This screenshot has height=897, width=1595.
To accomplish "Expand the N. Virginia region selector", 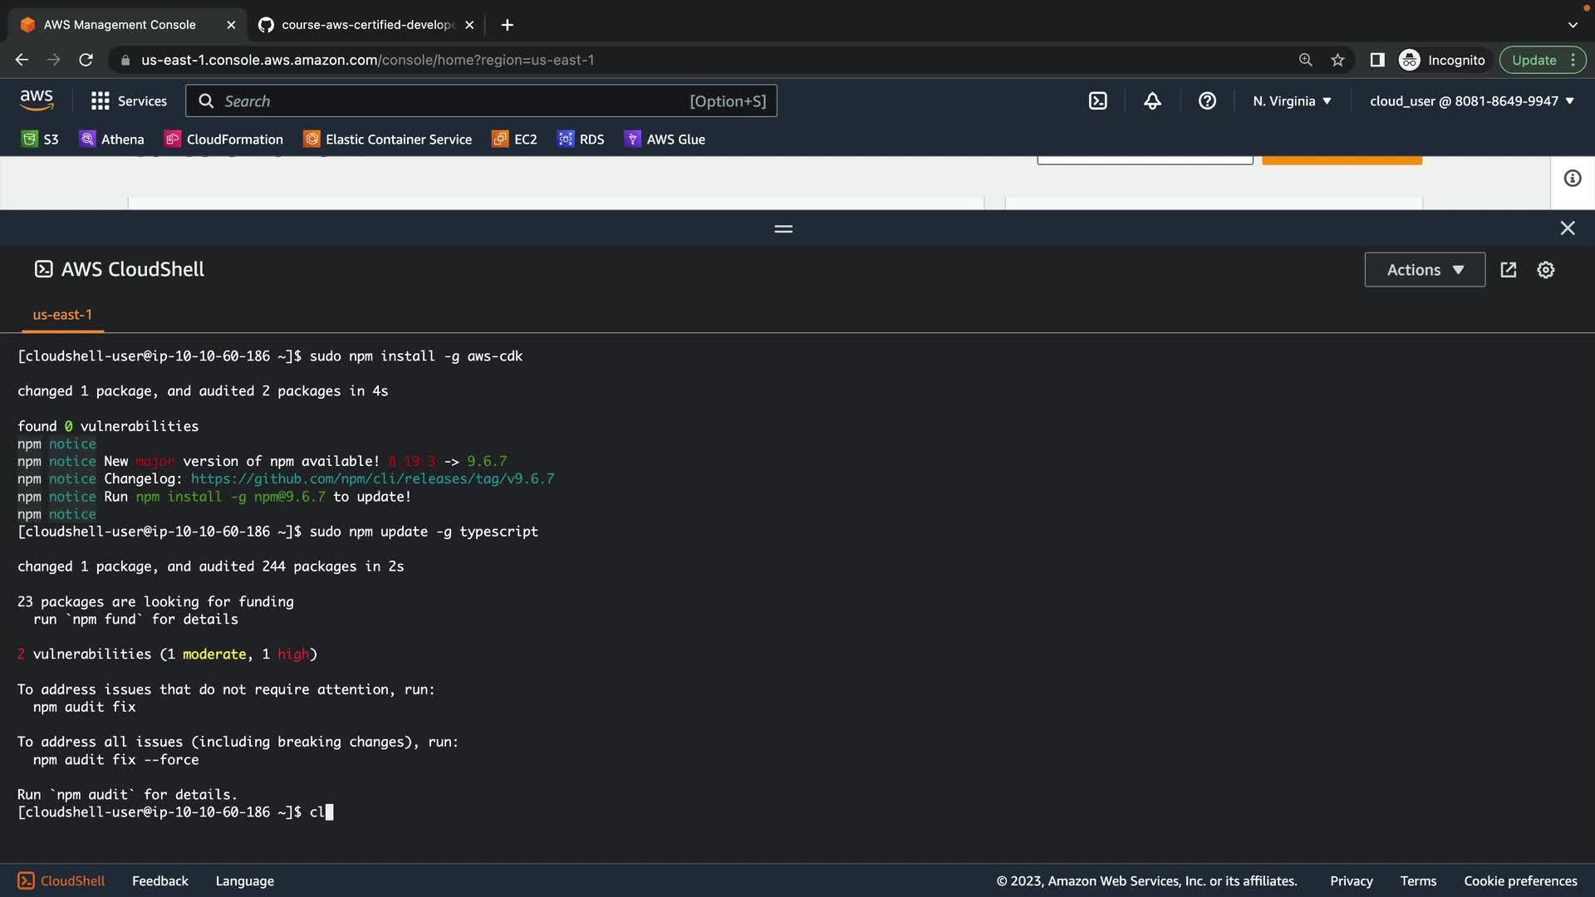I will tap(1292, 101).
